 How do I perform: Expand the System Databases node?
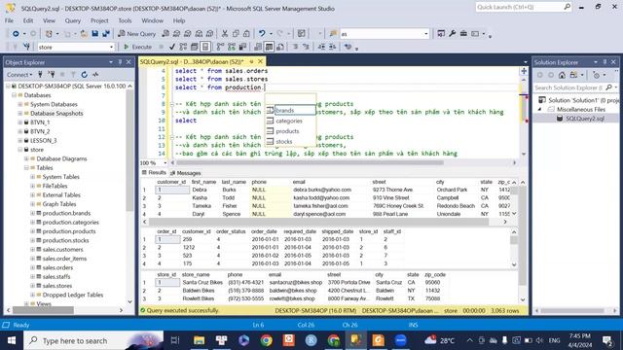pyautogui.click(x=20, y=104)
